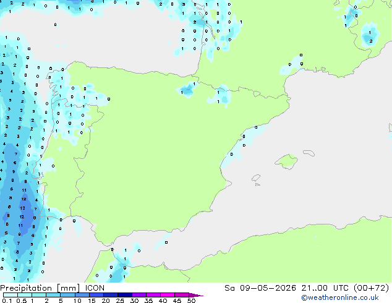This screenshot has height=303, width=392.
Task: Click the island of Menorca outline
Action: coord(309,153)
